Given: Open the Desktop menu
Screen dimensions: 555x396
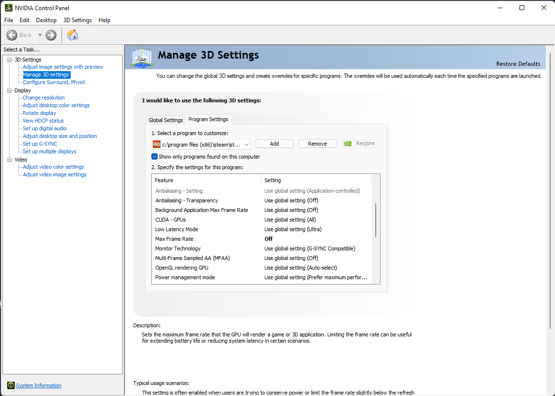Looking at the screenshot, I should [x=46, y=20].
